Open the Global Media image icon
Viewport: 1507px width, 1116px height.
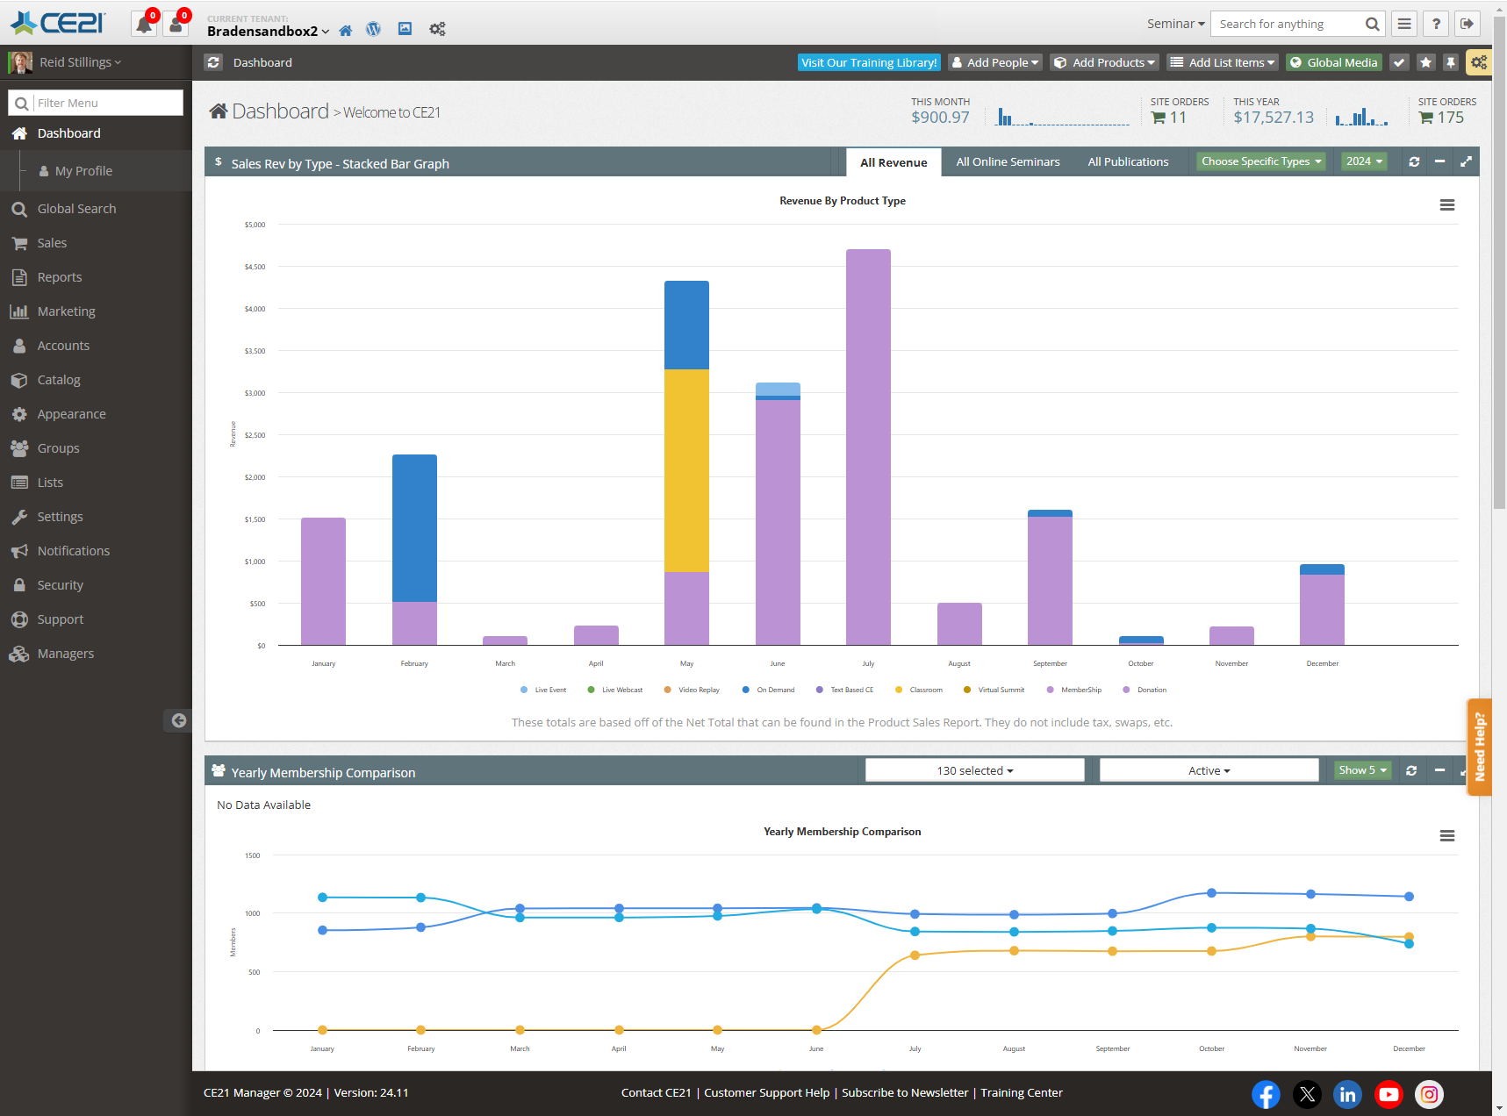point(405,29)
